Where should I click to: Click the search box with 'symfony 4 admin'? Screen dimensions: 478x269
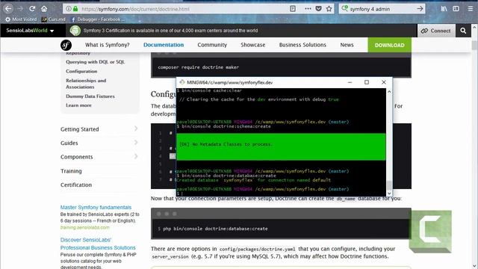click(x=382, y=9)
